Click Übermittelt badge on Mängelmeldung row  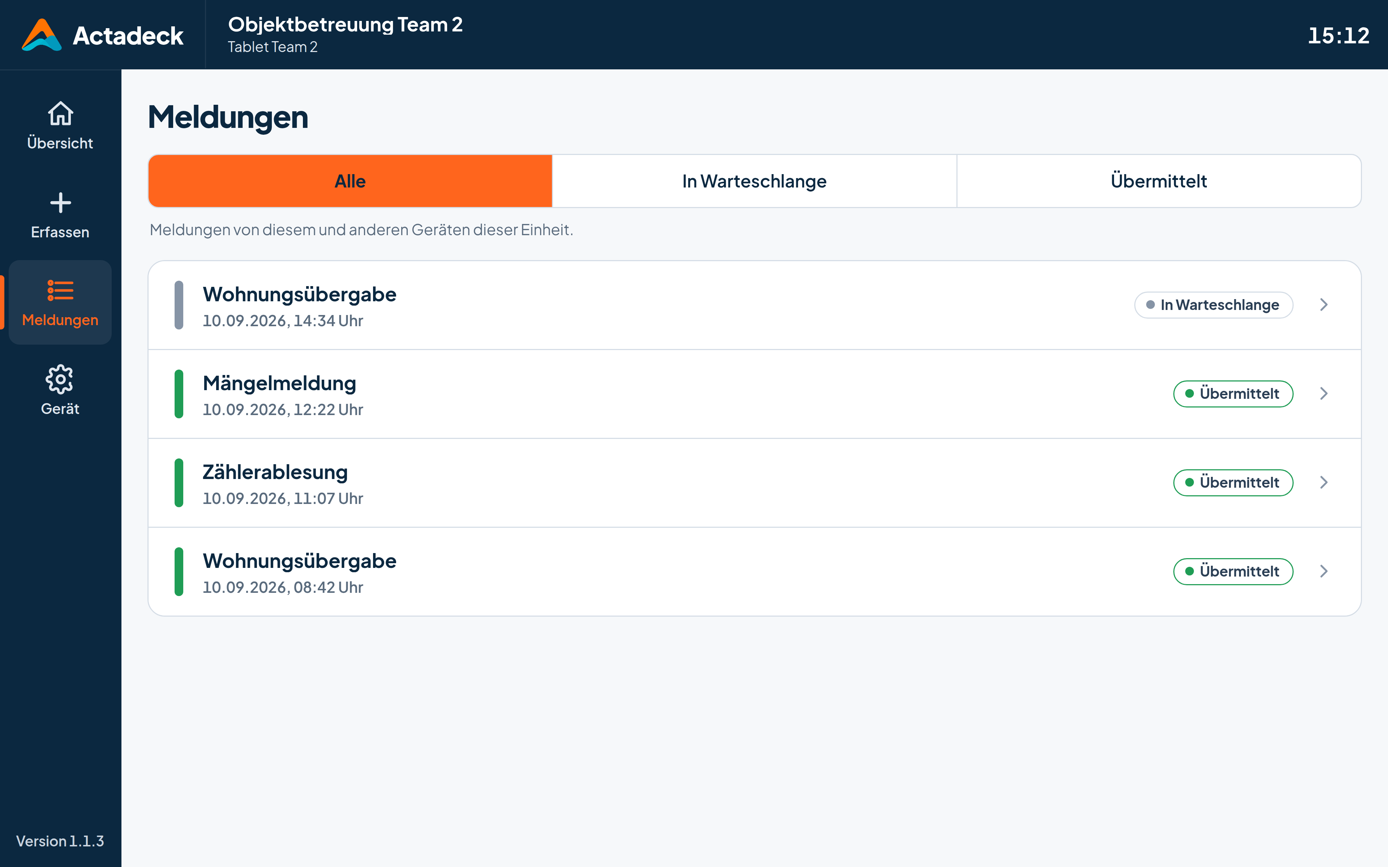(x=1233, y=394)
